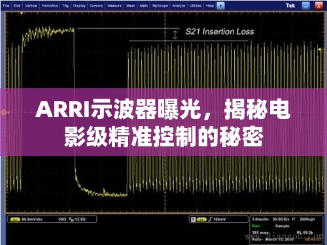Open the Horiz/Acq menu
This screenshot has width=327, height=245.
(50, 6)
